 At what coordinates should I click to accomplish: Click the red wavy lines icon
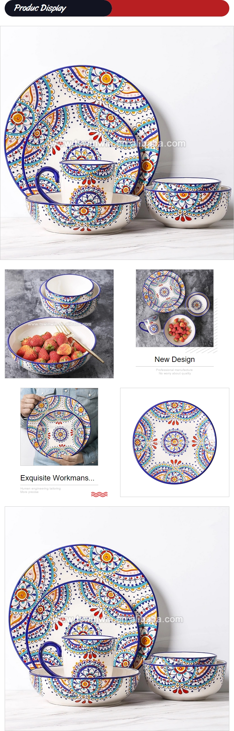point(99,494)
